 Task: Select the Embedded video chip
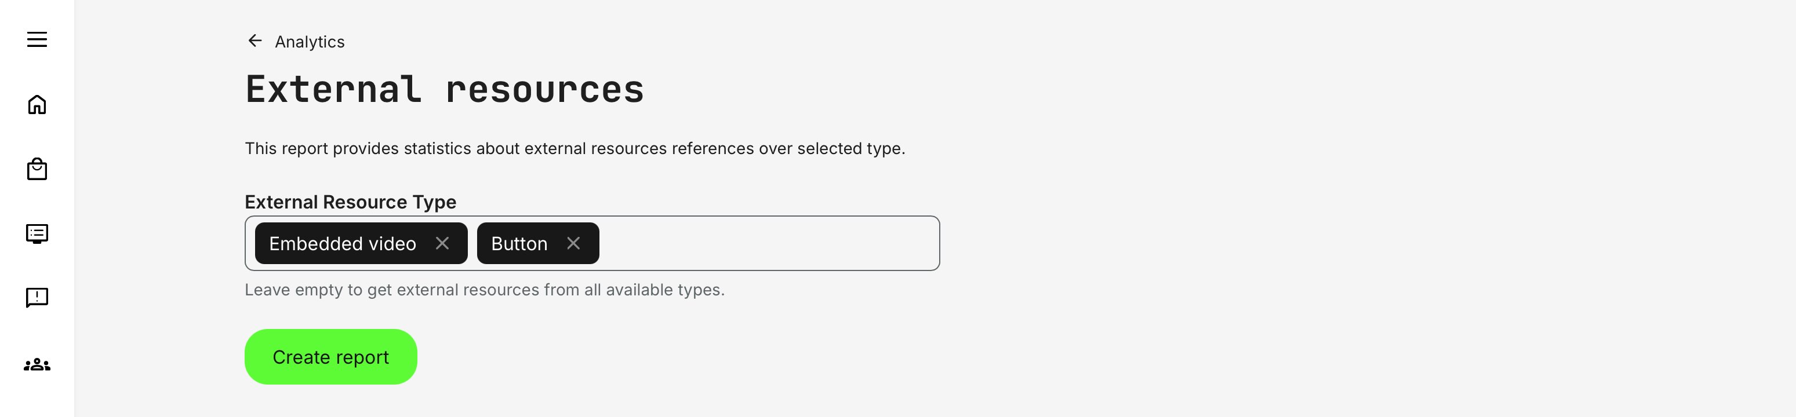tap(344, 243)
